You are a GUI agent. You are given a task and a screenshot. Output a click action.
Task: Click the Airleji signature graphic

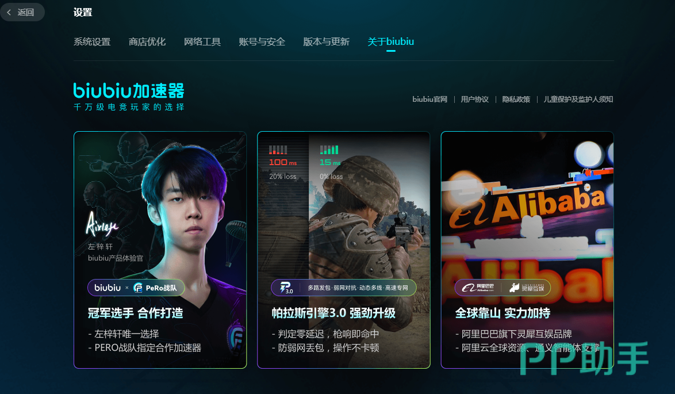coord(102,224)
